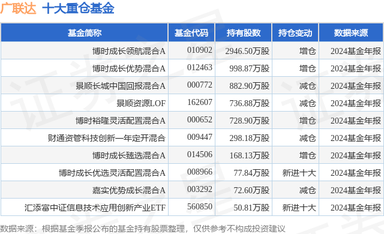The height and width of the screenshot is (234, 384).
Task: Select 汇添富中证信息技术应用创新产业ETF fund
Action: (x=95, y=208)
